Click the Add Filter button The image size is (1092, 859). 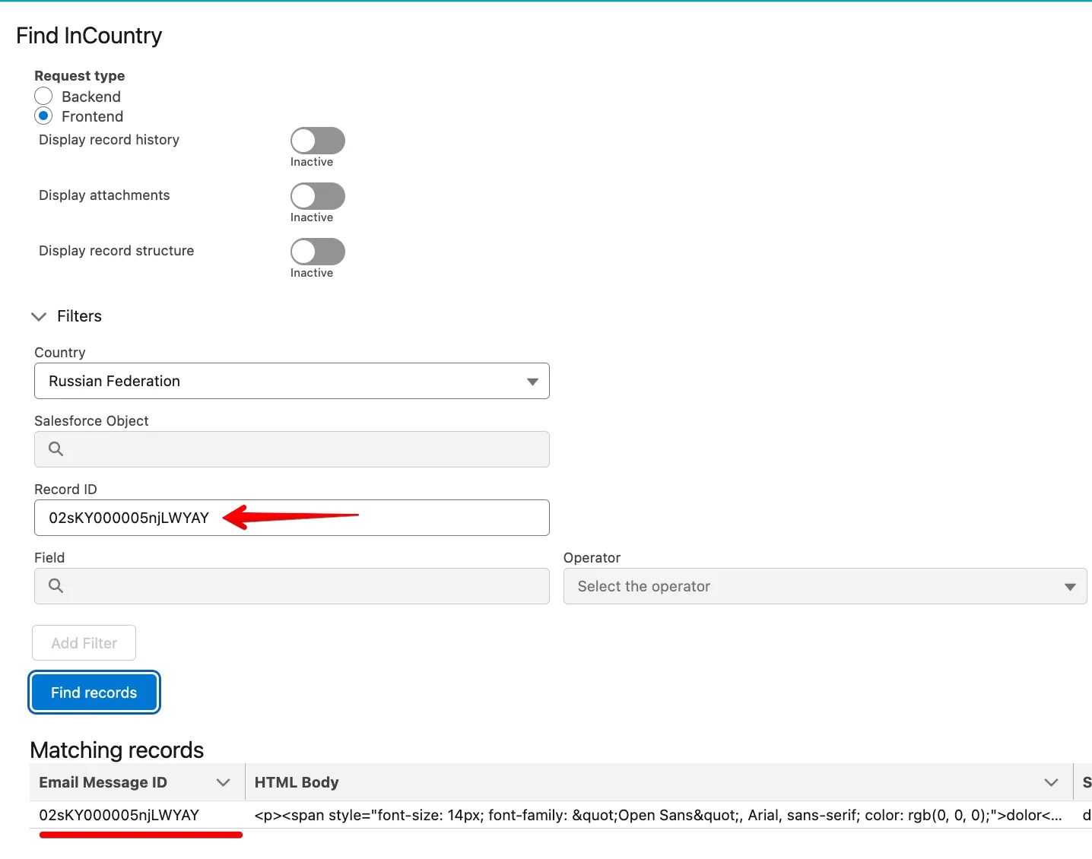(84, 643)
